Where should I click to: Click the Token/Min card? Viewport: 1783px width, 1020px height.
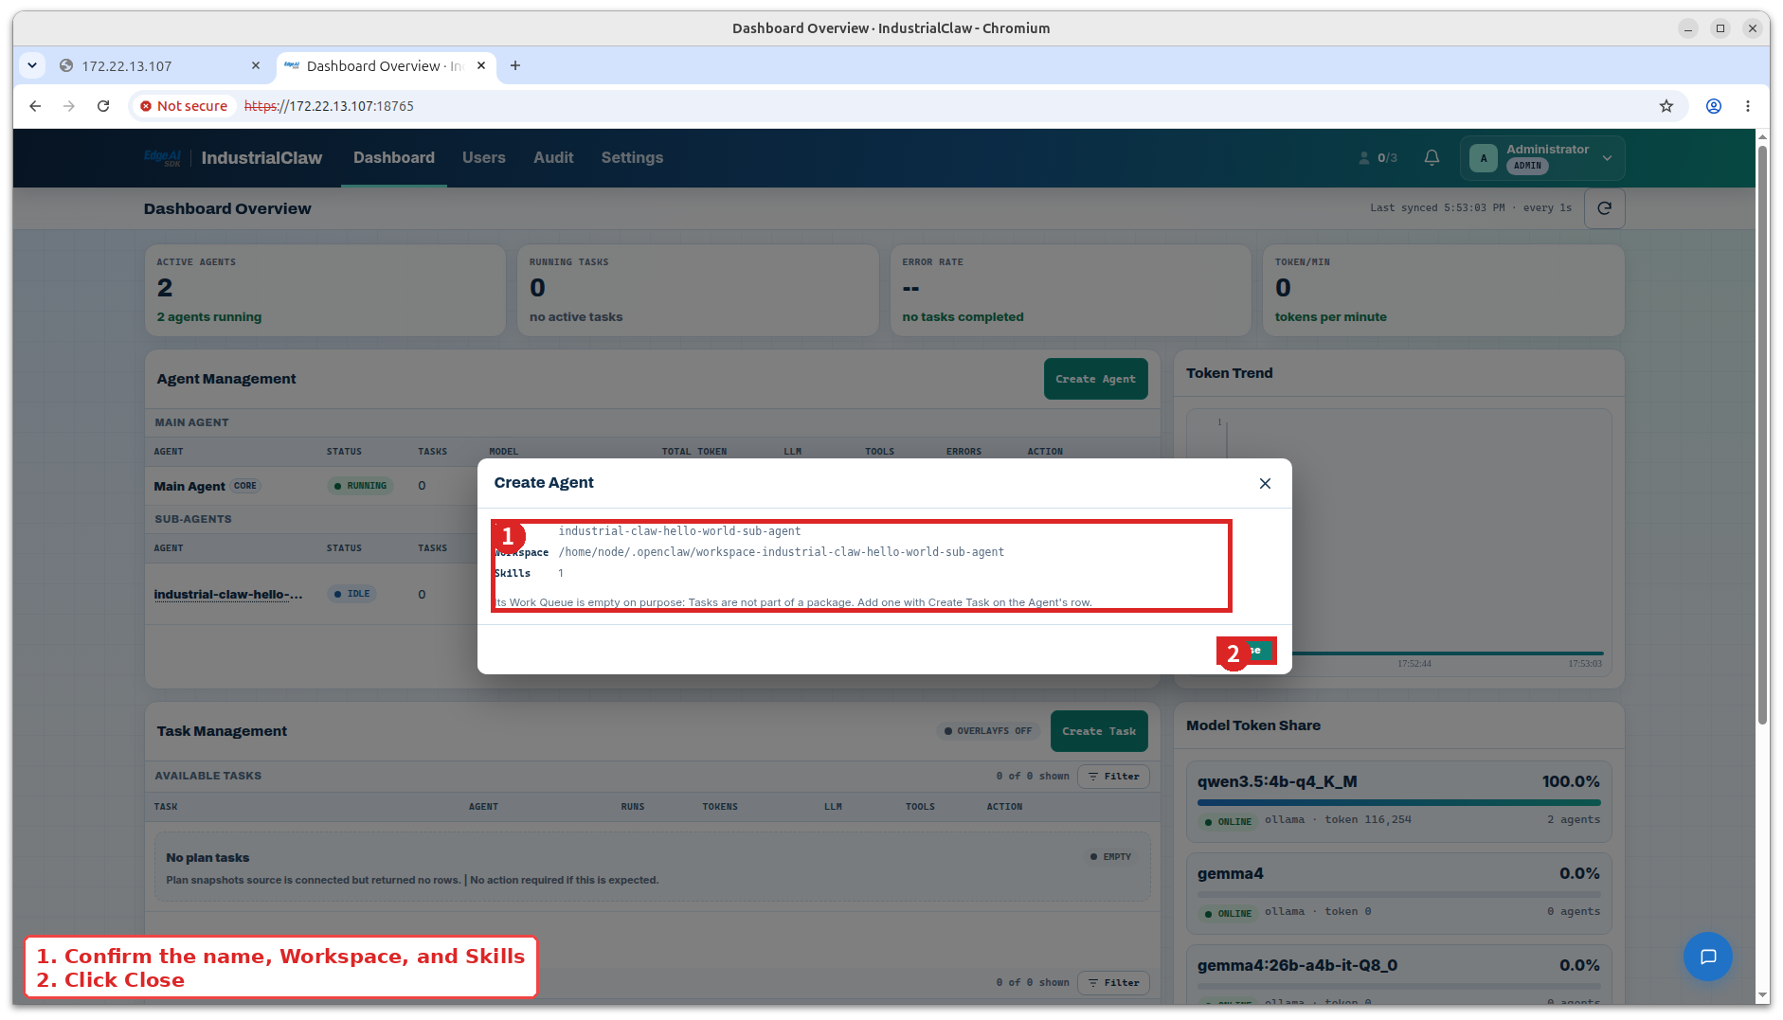tap(1443, 290)
